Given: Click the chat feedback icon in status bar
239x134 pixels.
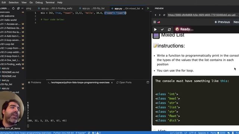Looking at the screenshot, I should tap(228, 133).
